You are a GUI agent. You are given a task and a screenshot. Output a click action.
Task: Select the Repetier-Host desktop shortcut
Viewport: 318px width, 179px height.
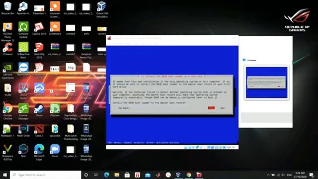(23, 8)
